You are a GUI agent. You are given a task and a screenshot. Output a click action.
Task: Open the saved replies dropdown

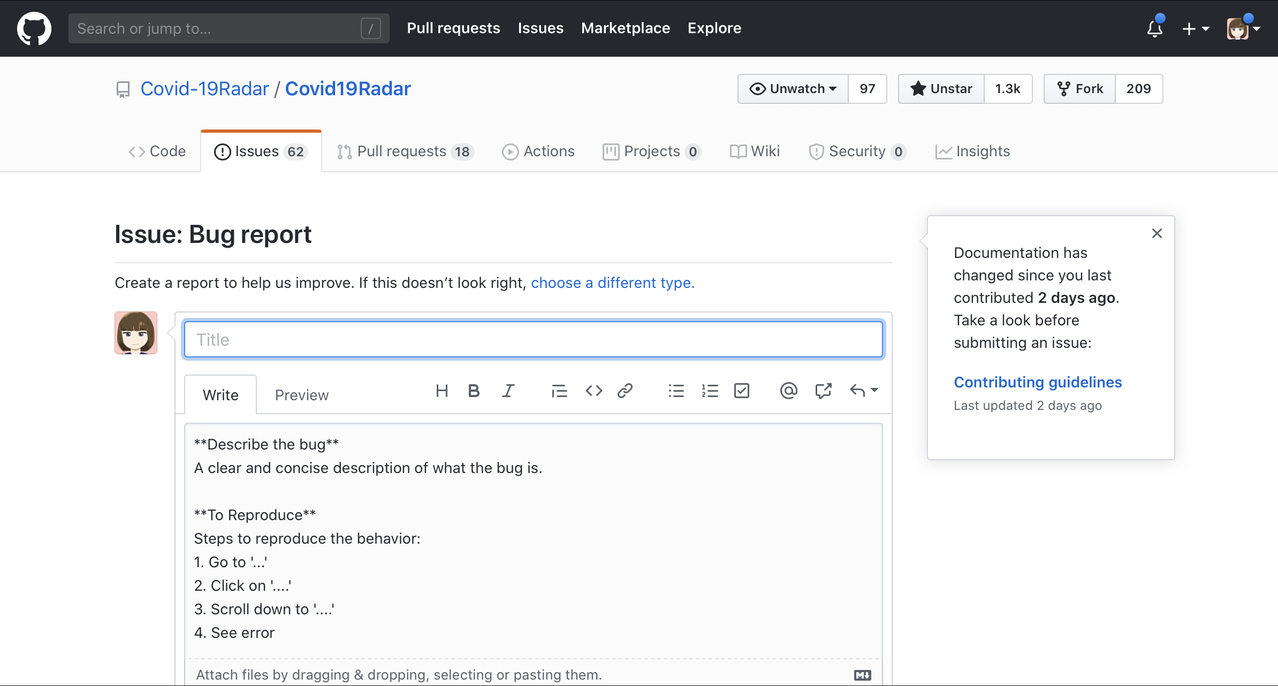[x=863, y=391]
